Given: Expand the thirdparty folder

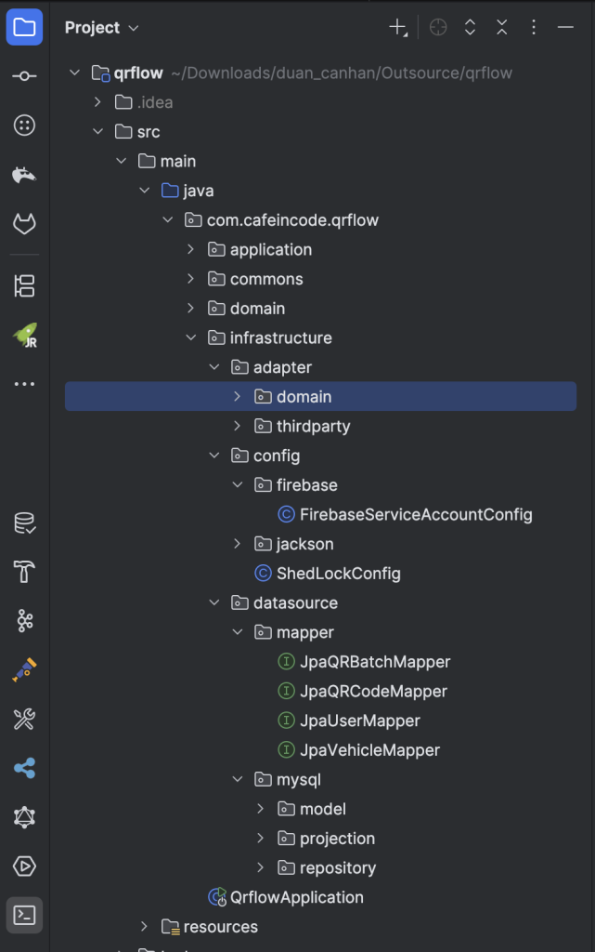Looking at the screenshot, I should (x=238, y=427).
